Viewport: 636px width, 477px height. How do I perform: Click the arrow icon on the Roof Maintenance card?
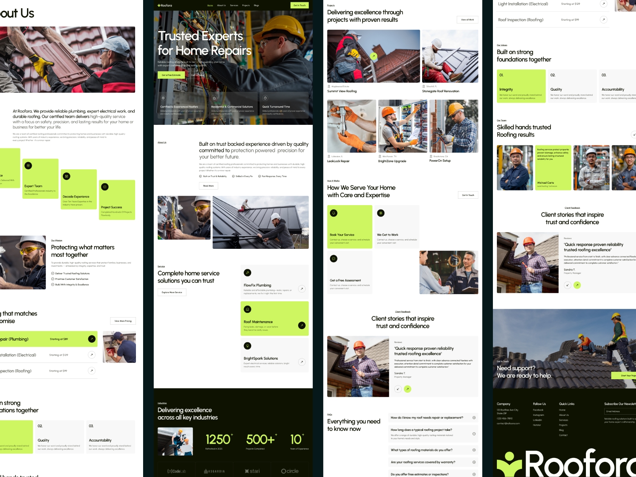tap(301, 325)
